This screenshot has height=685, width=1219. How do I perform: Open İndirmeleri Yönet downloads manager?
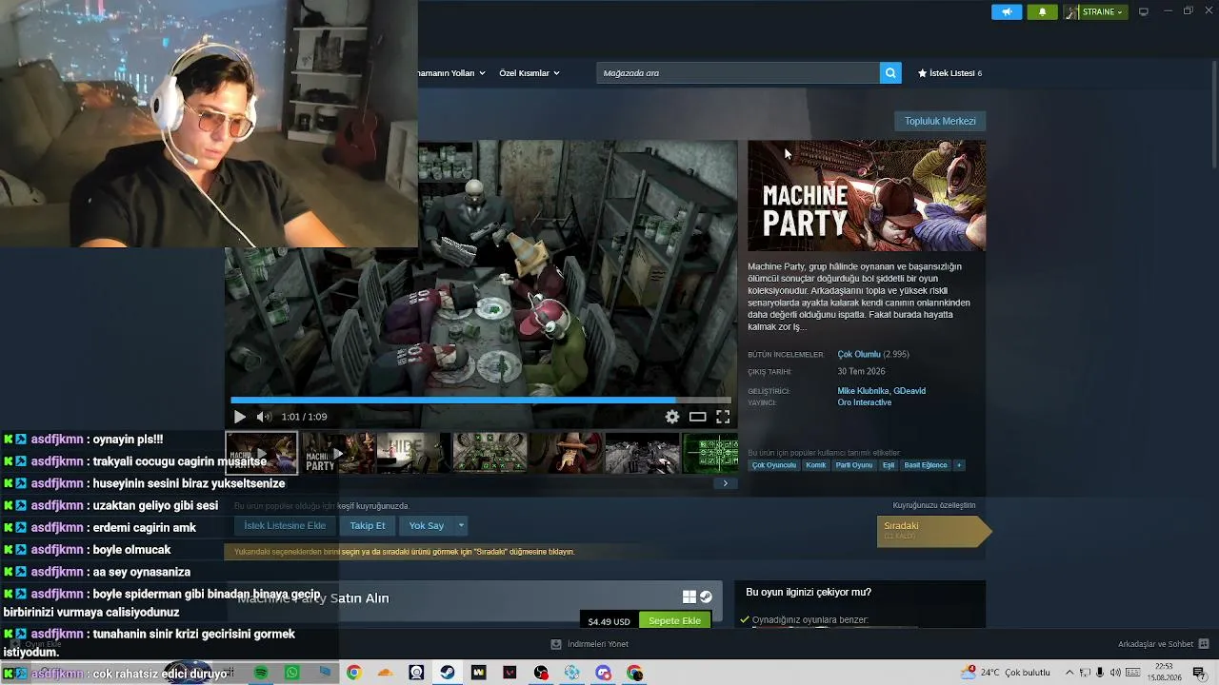point(590,644)
